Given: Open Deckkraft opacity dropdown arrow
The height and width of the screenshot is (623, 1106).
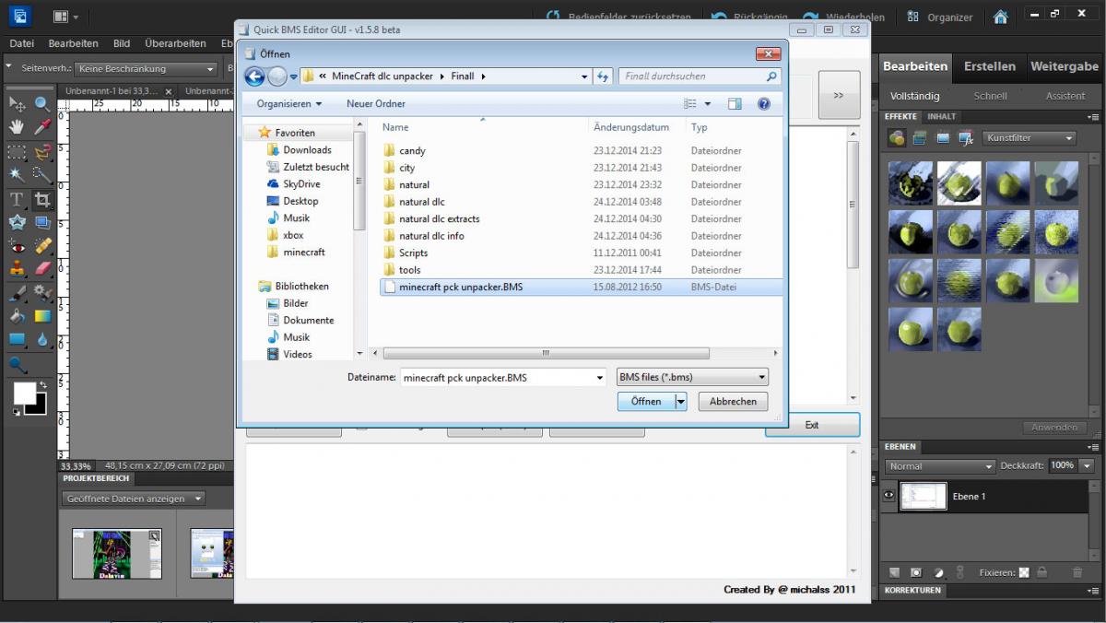Looking at the screenshot, I should 1088,466.
